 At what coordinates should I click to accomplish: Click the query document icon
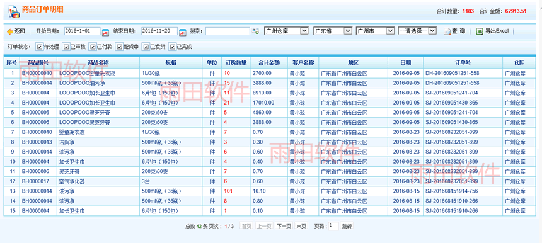click(447, 31)
